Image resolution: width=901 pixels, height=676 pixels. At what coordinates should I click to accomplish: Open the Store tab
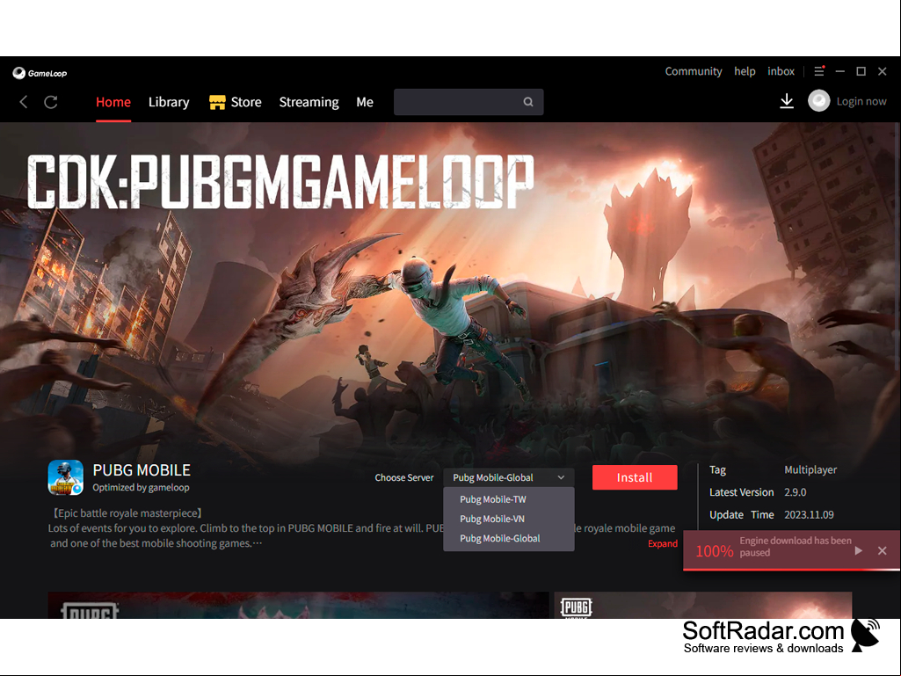click(x=246, y=102)
